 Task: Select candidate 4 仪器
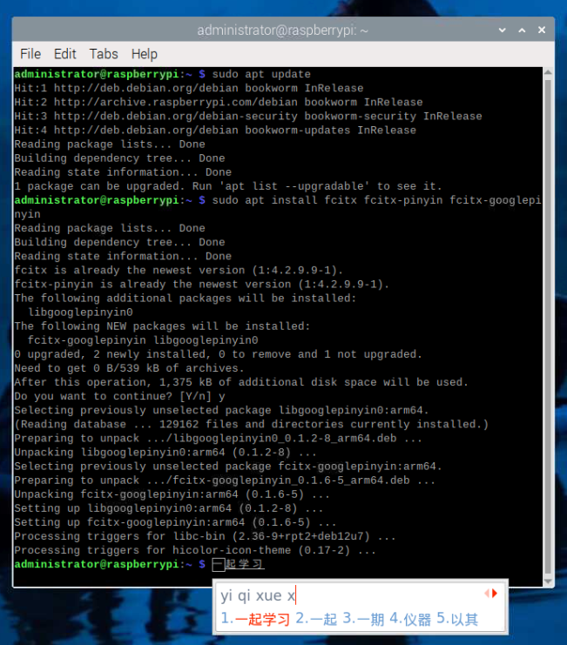pyautogui.click(x=410, y=619)
